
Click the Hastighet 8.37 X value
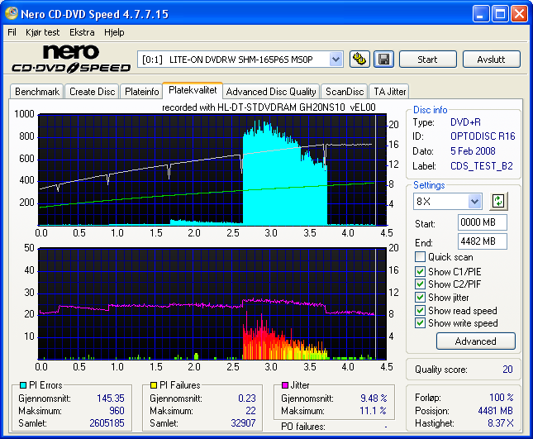tap(501, 423)
